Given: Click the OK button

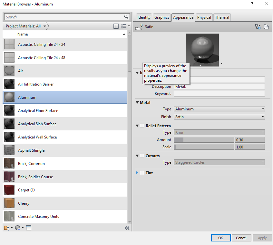Looking at the screenshot, I should coord(221,238).
